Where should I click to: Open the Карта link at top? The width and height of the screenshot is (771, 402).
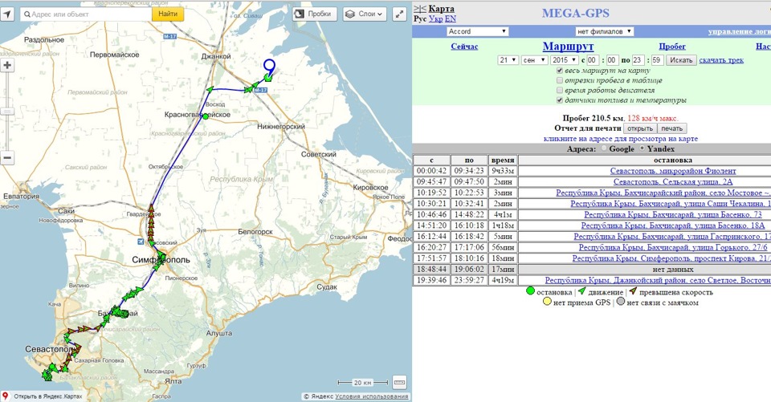441,9
